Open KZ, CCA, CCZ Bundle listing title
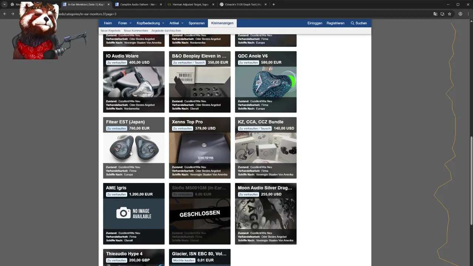This screenshot has width=473, height=266. [x=261, y=122]
